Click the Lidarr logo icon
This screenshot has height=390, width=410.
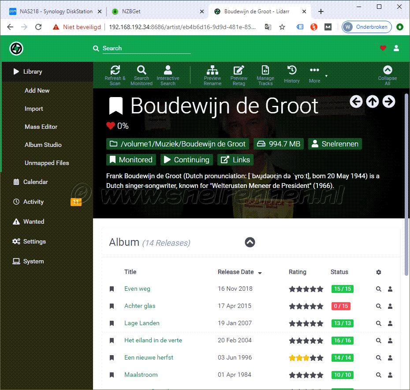16,49
